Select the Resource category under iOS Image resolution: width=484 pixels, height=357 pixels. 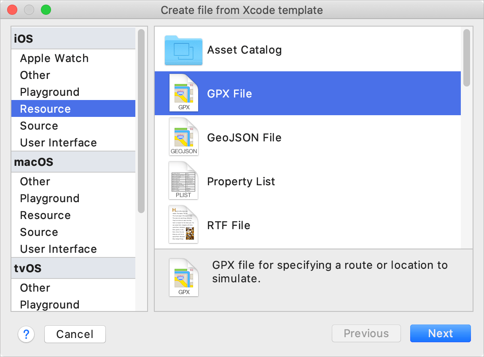[x=45, y=108]
